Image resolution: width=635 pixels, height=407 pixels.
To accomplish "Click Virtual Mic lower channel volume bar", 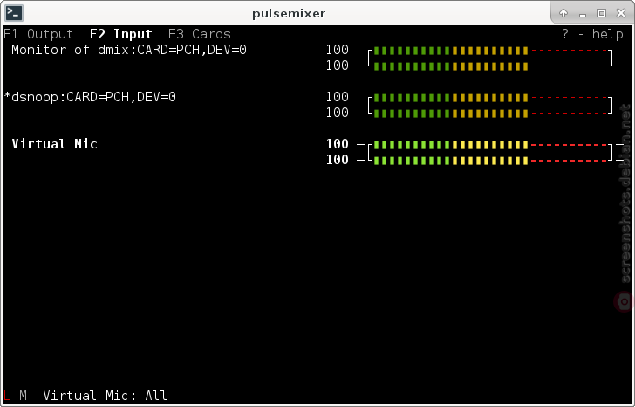I will point(490,161).
